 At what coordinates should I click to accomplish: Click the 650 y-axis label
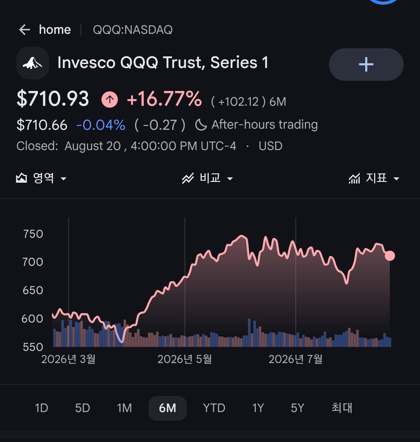[x=33, y=290]
